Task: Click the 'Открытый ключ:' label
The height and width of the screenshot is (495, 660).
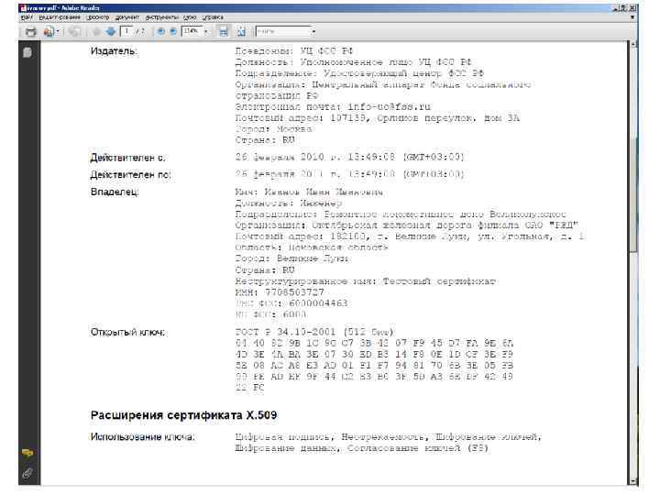Action: [x=128, y=332]
